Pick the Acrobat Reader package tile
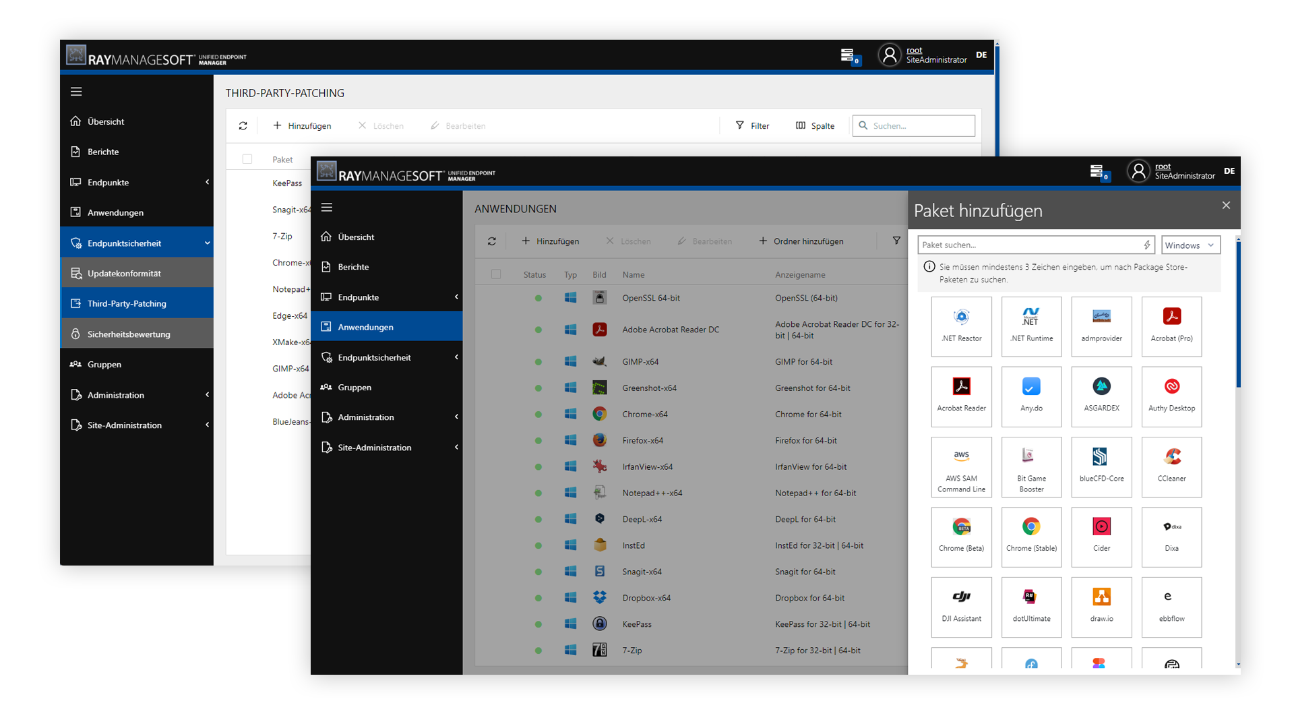 tap(961, 396)
